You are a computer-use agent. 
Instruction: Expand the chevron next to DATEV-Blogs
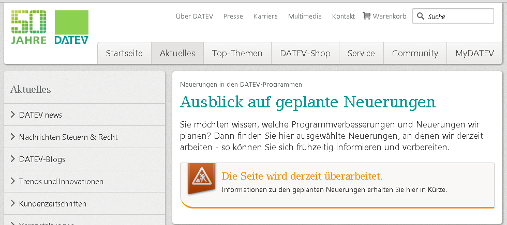pos(13,159)
